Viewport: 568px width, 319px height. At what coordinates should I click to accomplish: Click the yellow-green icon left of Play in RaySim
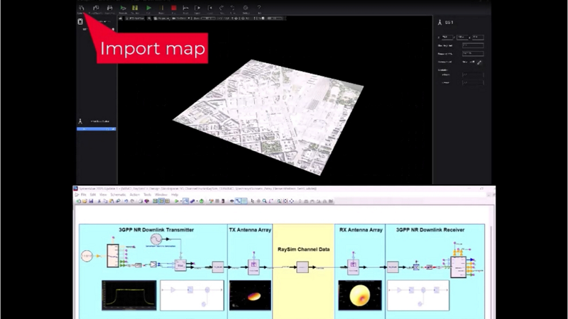tap(135, 8)
